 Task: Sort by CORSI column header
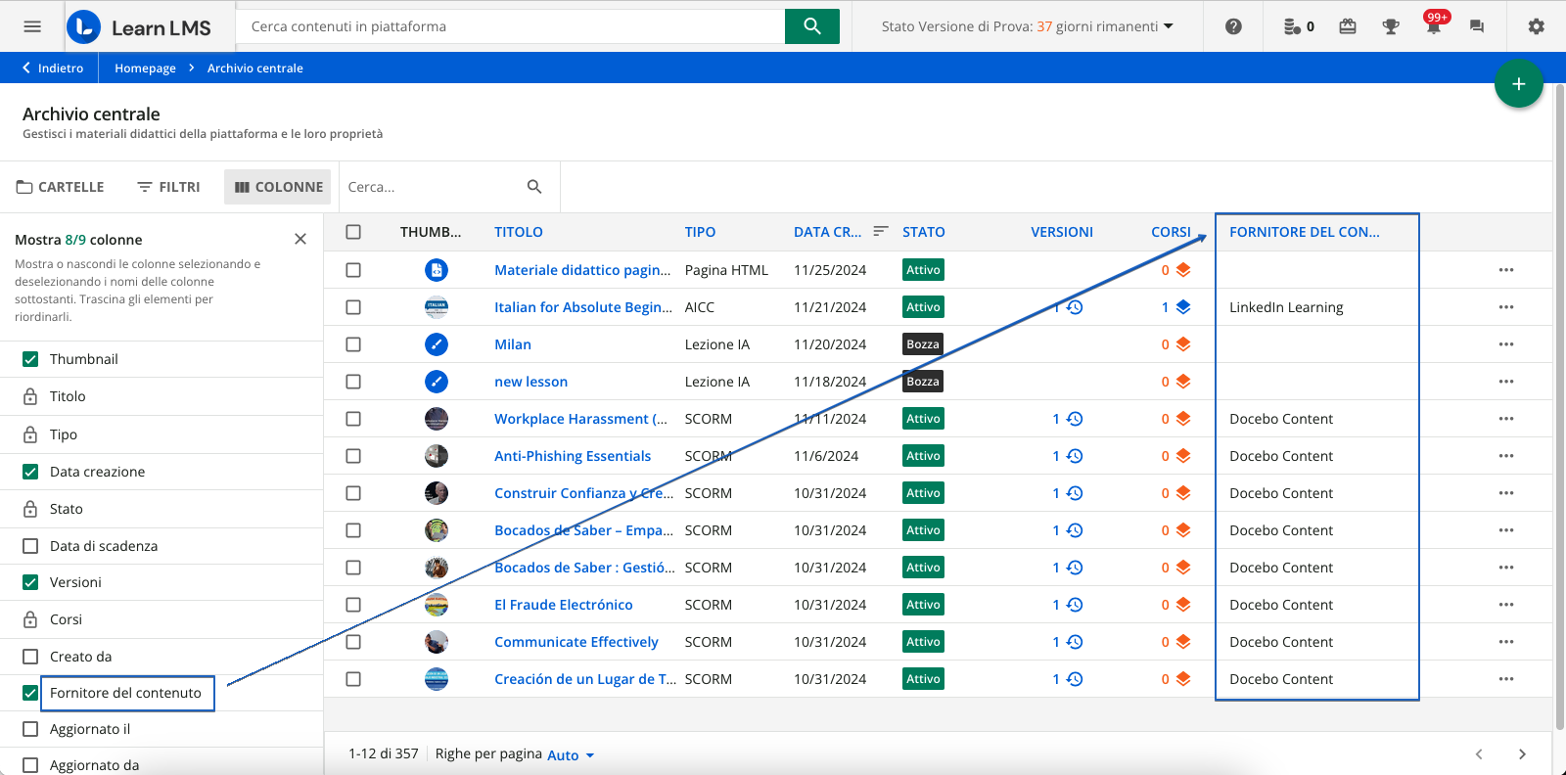[x=1171, y=232]
